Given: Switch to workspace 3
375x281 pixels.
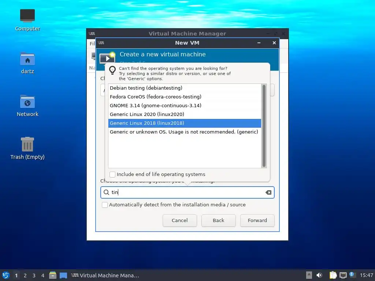Looking at the screenshot, I should (34, 276).
